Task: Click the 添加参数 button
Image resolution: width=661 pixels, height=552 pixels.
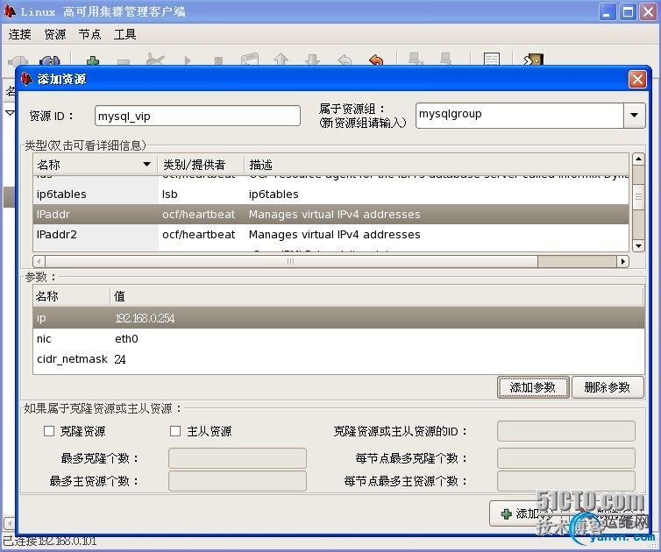Action: coord(533,387)
